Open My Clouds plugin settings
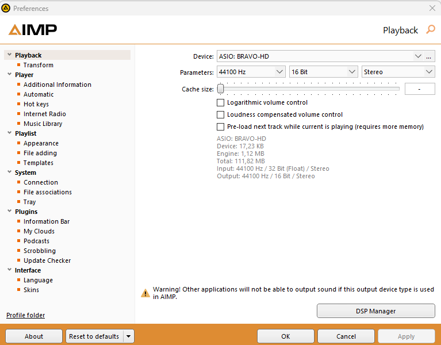441x345 pixels. point(39,231)
